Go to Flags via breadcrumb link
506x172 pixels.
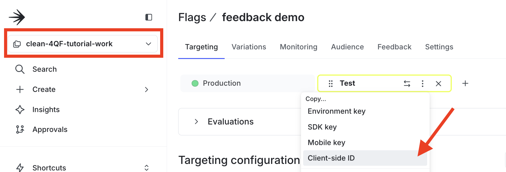pos(192,17)
